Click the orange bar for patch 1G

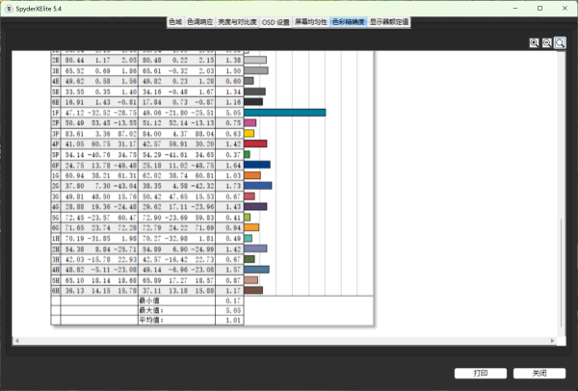[251, 175]
